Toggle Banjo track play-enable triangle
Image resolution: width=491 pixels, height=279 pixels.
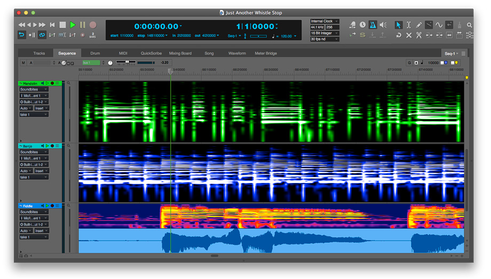point(47,146)
